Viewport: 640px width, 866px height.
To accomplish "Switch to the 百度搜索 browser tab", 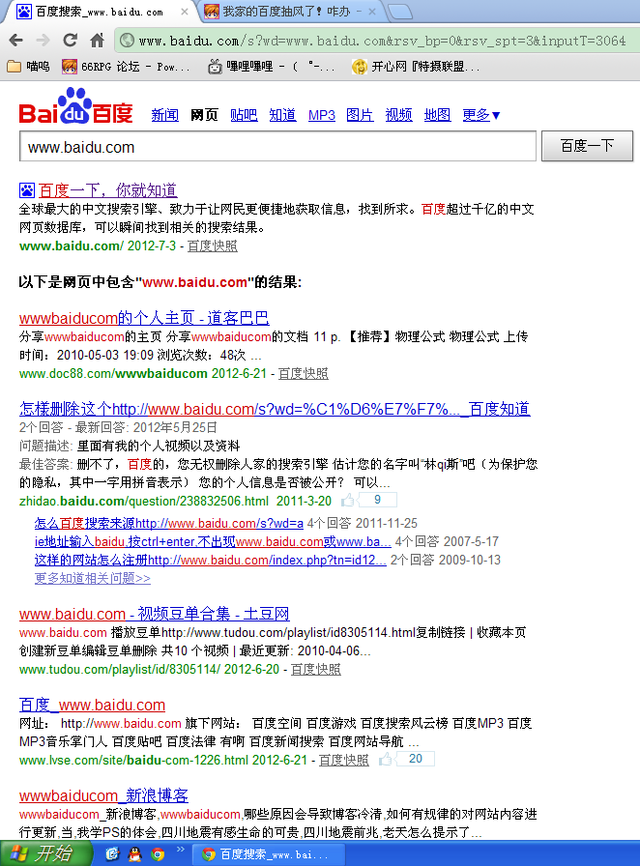I will (x=100, y=11).
